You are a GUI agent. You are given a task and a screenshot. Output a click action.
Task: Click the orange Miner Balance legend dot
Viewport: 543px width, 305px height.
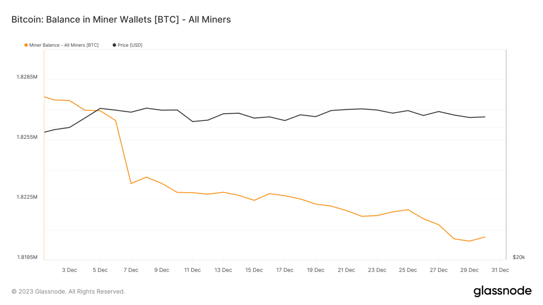26,45
